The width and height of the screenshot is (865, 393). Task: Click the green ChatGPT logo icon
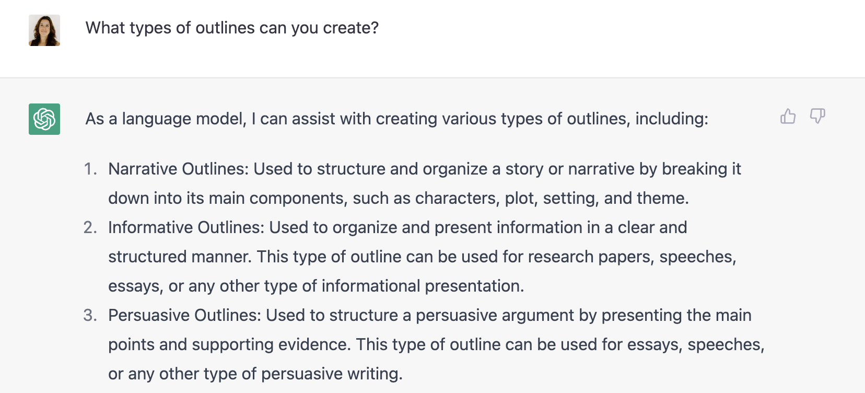[x=44, y=119]
